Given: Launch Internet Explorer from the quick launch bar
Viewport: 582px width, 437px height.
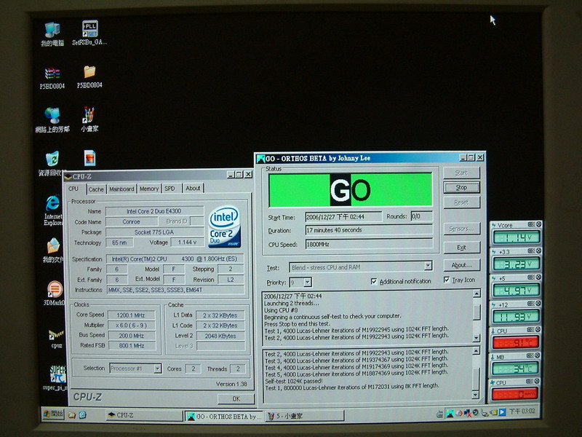Looking at the screenshot, I should [x=82, y=414].
